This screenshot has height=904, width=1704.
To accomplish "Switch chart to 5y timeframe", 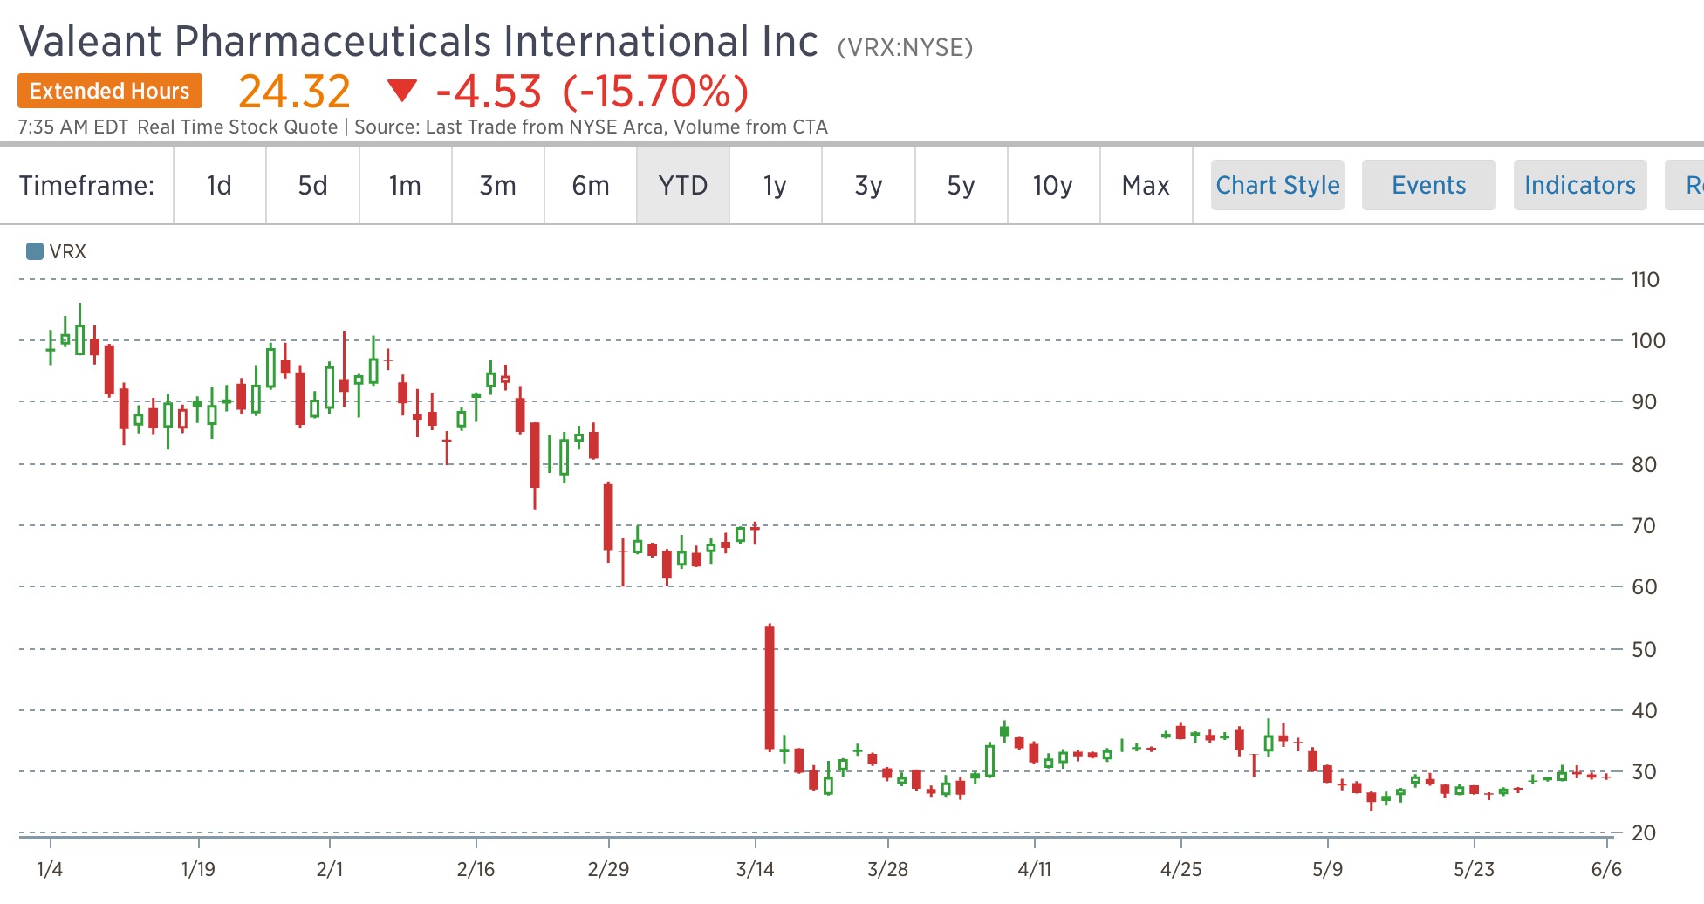I will pos(961,185).
